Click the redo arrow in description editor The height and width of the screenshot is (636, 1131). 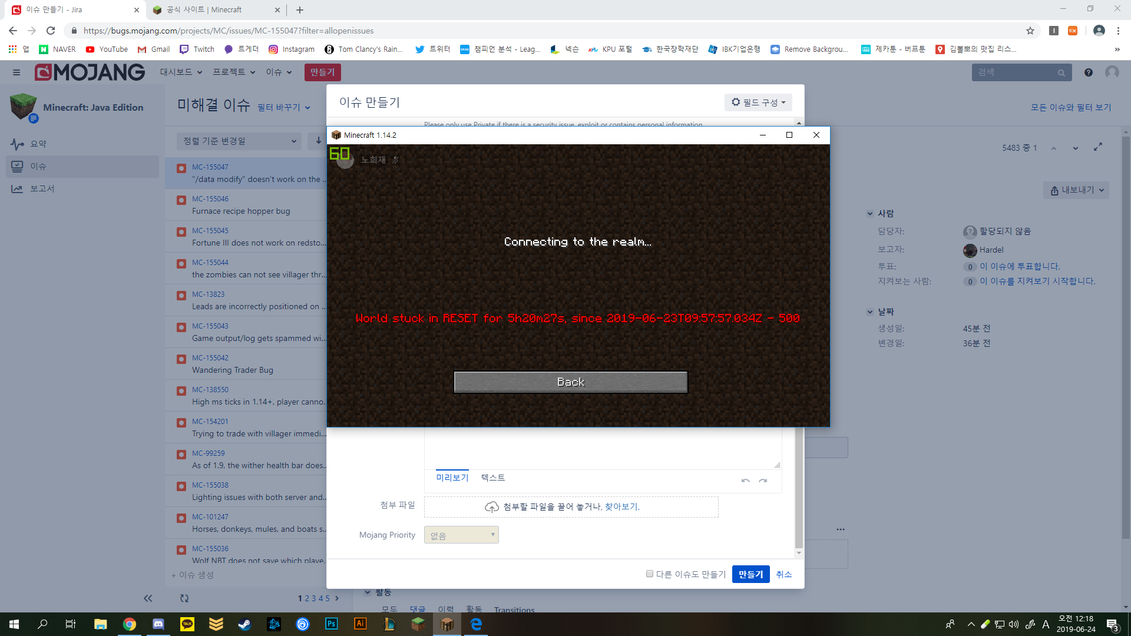763,481
